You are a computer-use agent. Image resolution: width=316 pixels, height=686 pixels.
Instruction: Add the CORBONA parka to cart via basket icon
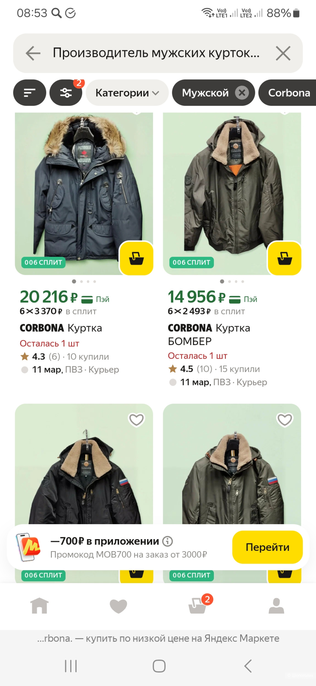point(136,258)
